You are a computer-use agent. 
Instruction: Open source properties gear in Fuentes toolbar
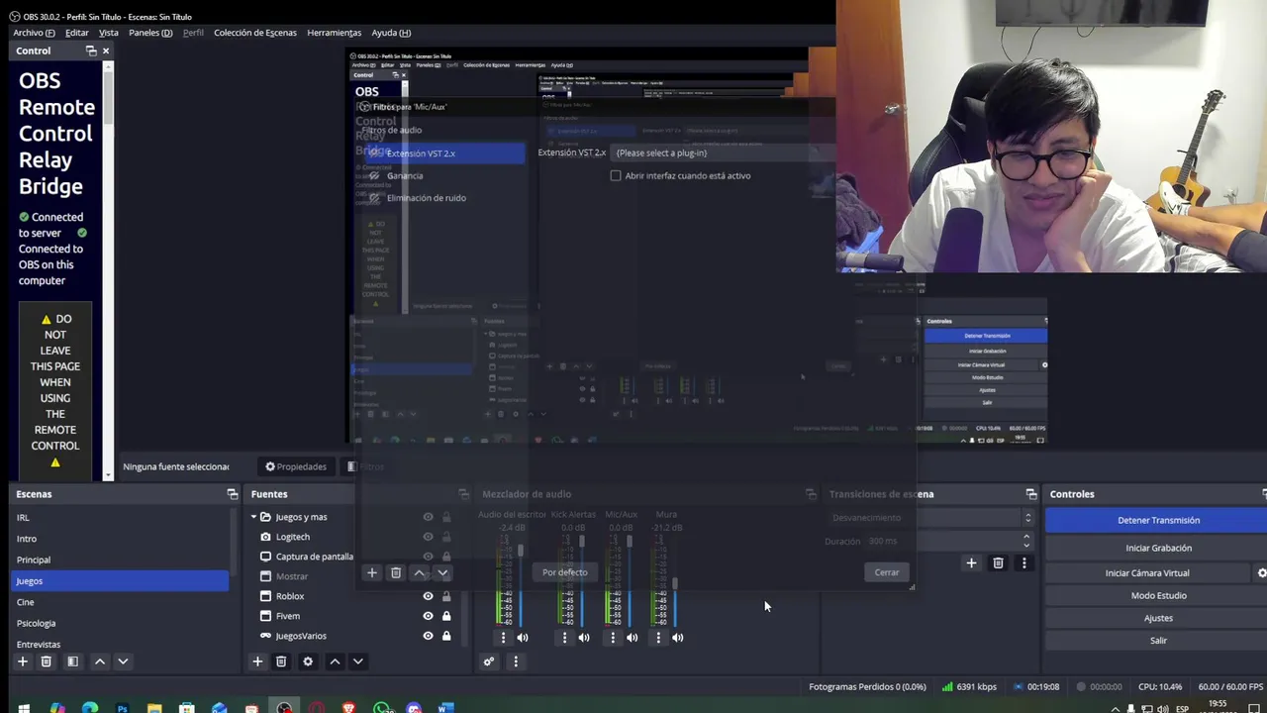coord(308,662)
